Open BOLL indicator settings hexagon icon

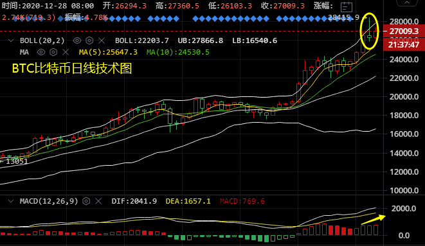tap(89, 40)
